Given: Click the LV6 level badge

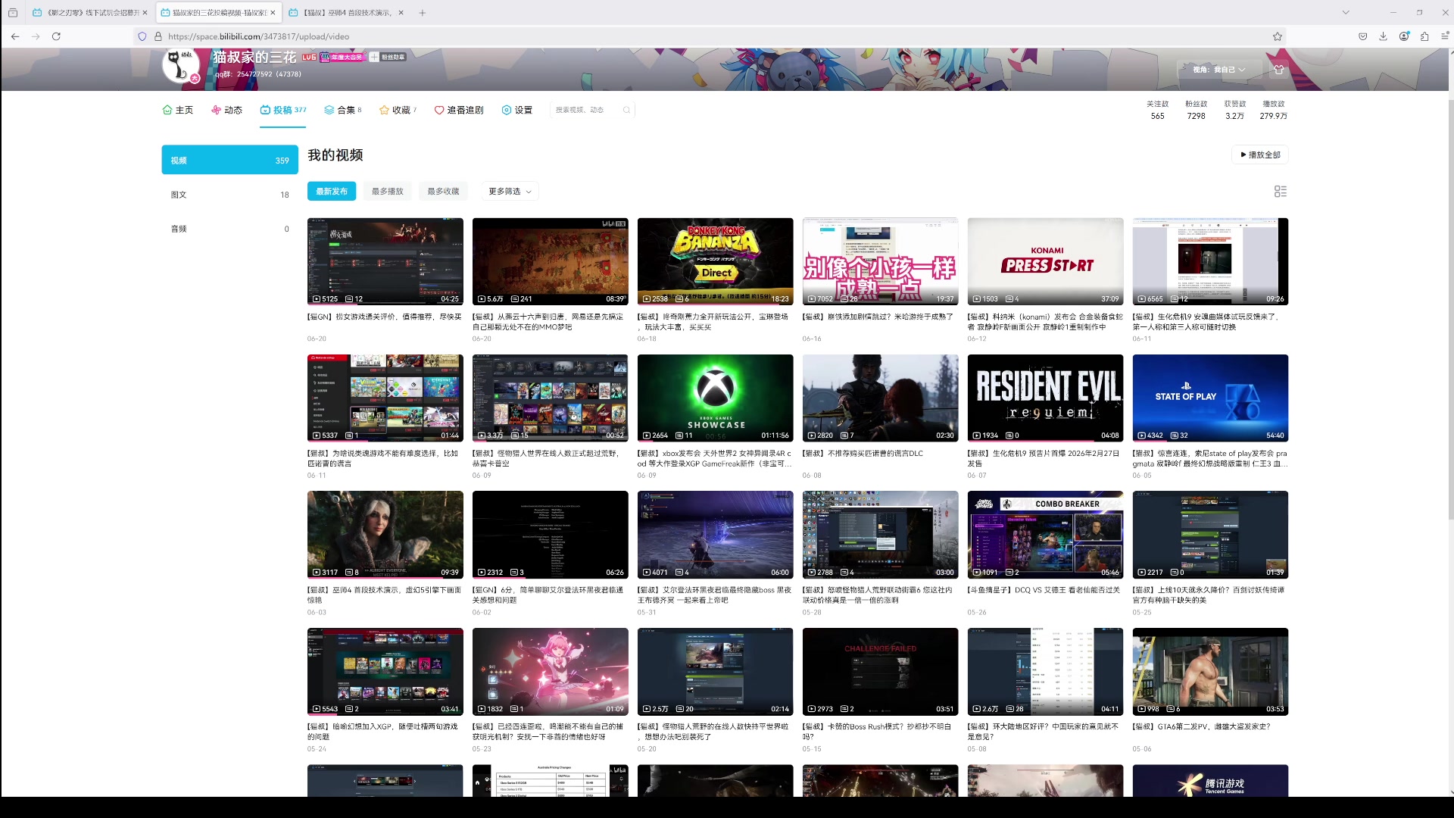Looking at the screenshot, I should click(x=309, y=58).
